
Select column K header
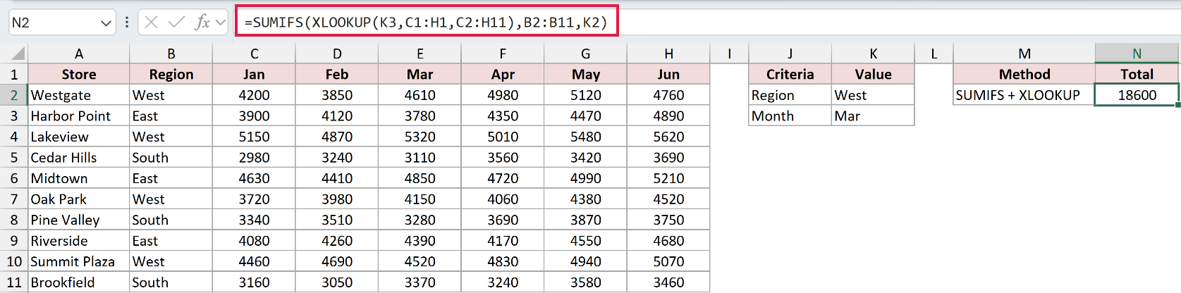873,54
